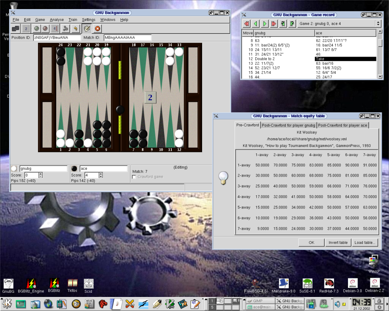Open the KDE K menu in the panel

coord(7,303)
